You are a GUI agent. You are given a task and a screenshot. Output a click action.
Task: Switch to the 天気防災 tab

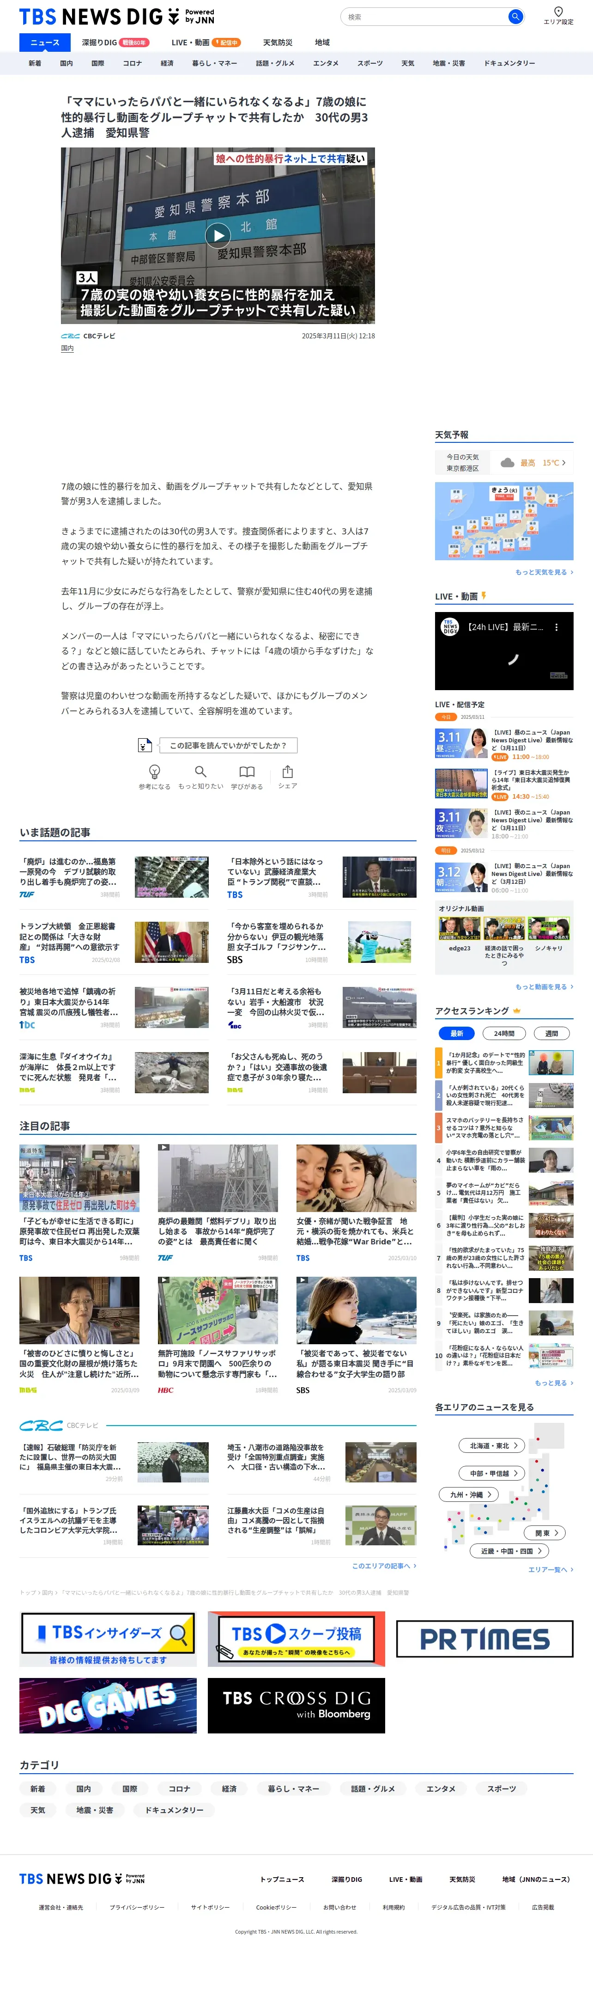point(277,43)
